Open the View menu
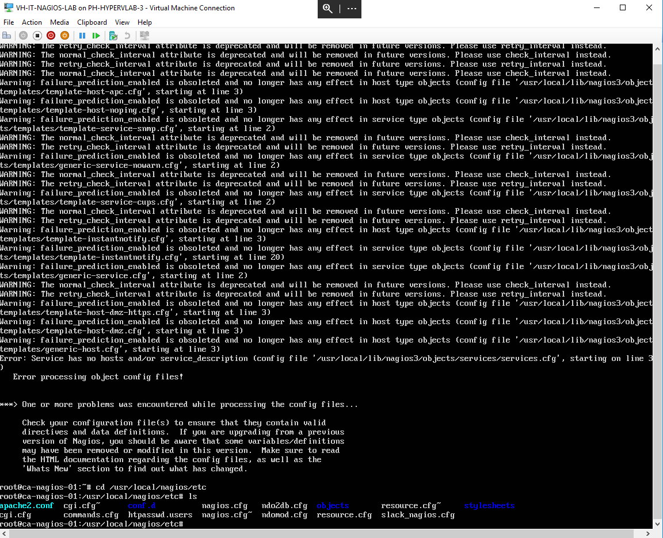This screenshot has width=663, height=538. click(x=122, y=22)
